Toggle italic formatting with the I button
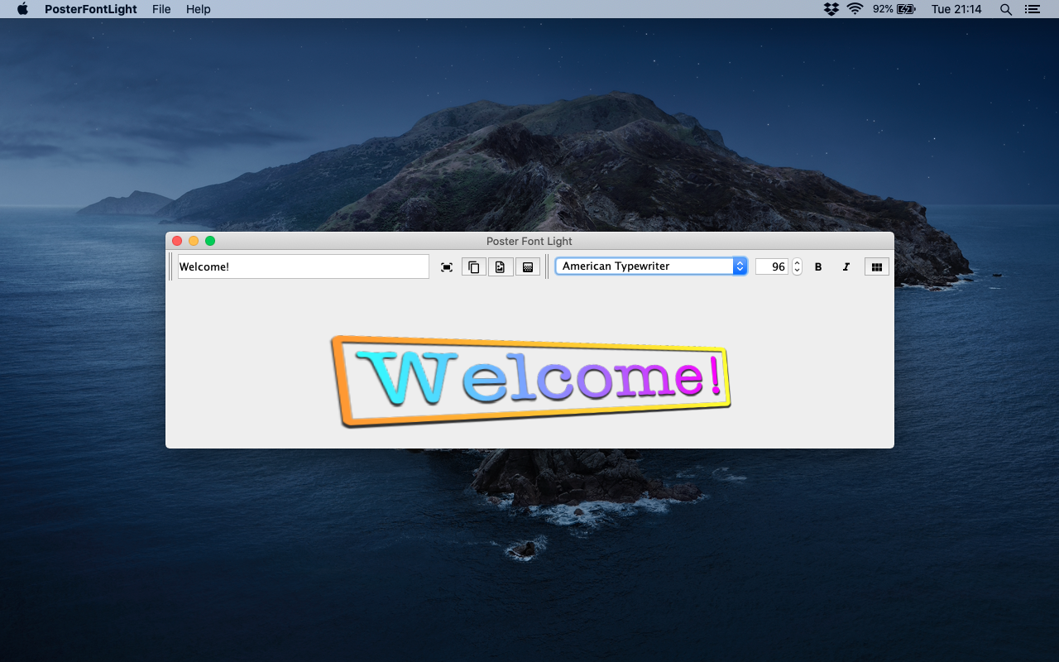This screenshot has height=662, width=1059. pyautogui.click(x=846, y=266)
